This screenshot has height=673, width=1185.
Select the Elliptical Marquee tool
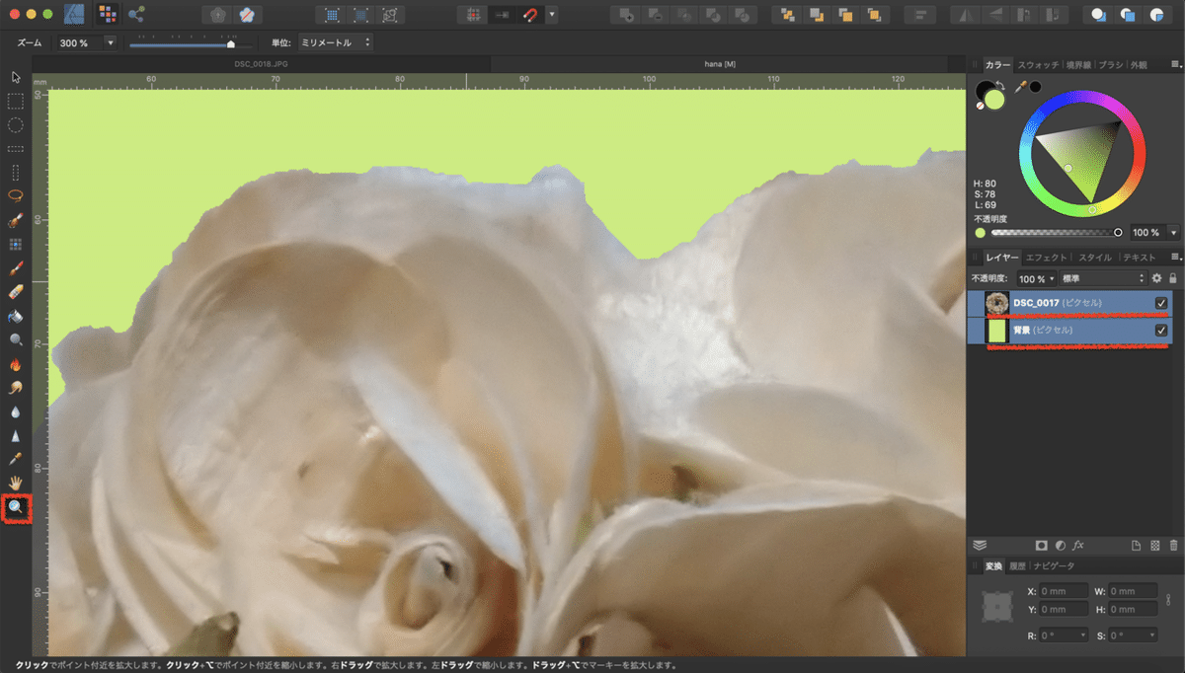click(x=16, y=124)
